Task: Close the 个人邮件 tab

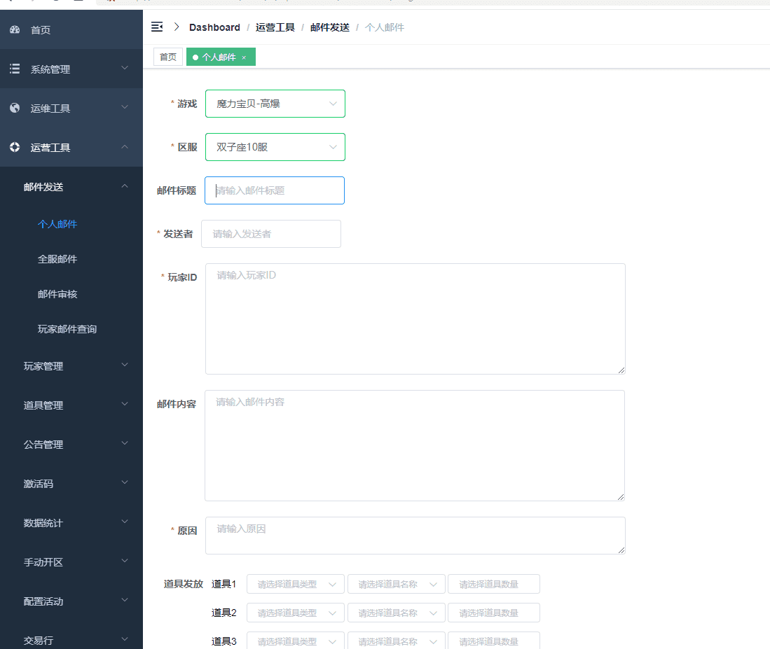Action: tap(244, 57)
